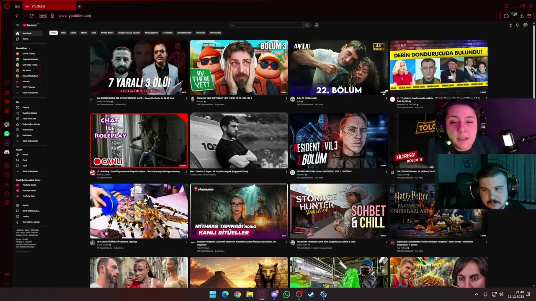
Task: Open the 7 Yaralı 3 Ölü thumbnail
Action: click(139, 67)
